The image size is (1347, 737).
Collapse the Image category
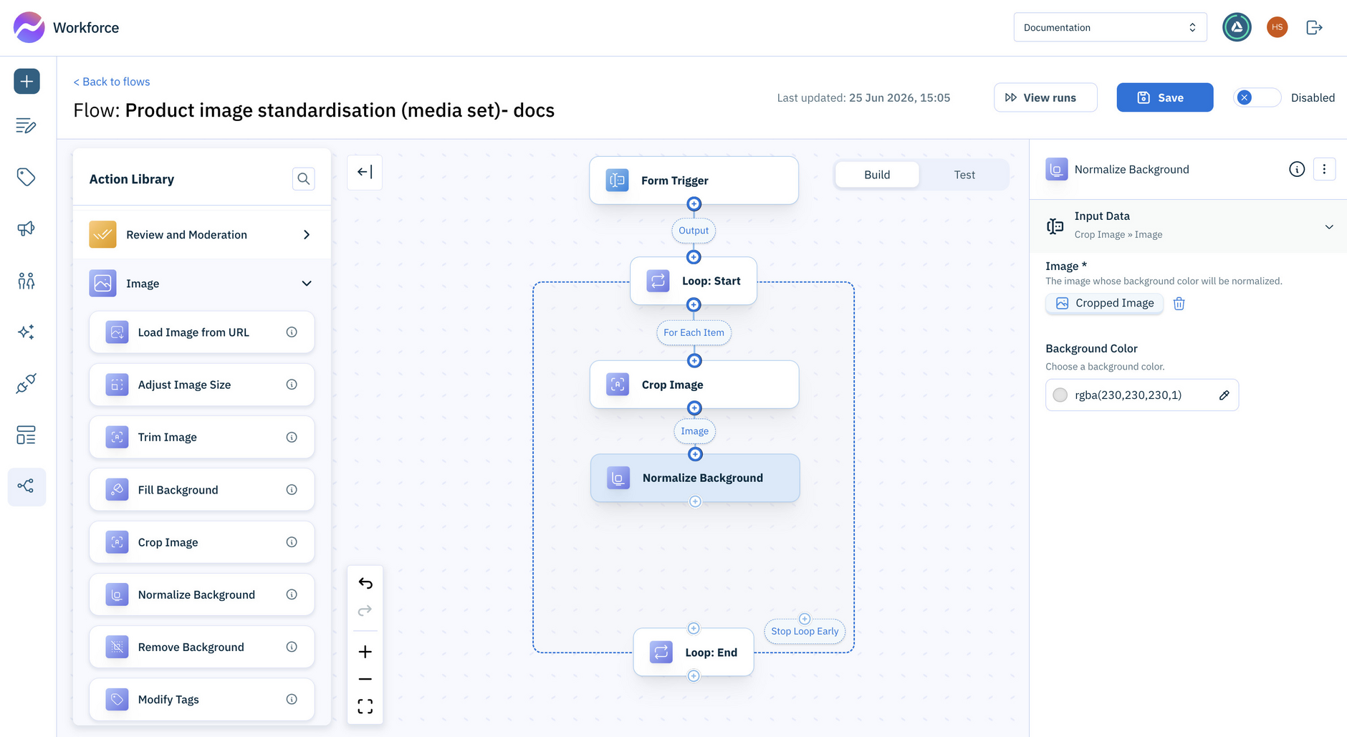click(202, 284)
